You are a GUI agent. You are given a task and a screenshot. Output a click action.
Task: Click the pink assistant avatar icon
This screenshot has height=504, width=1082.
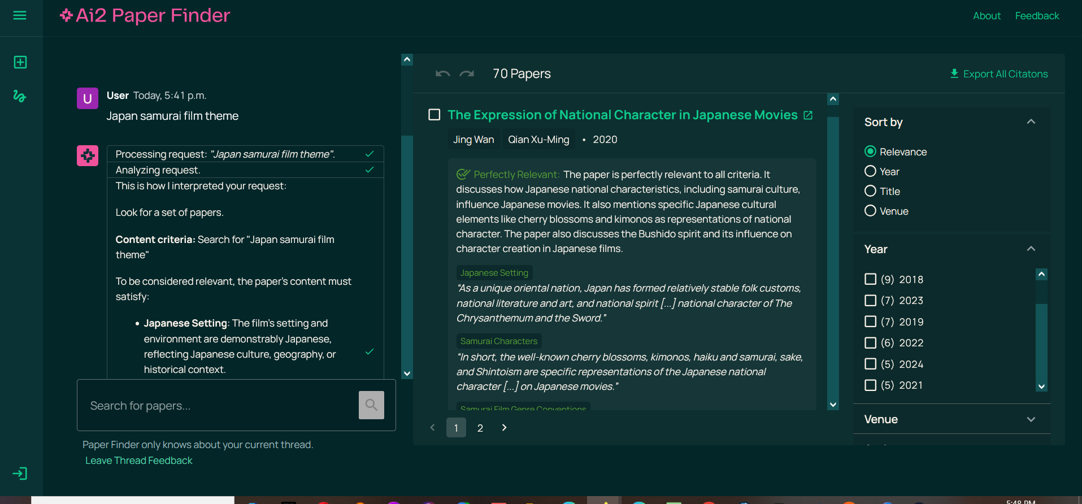(x=88, y=156)
